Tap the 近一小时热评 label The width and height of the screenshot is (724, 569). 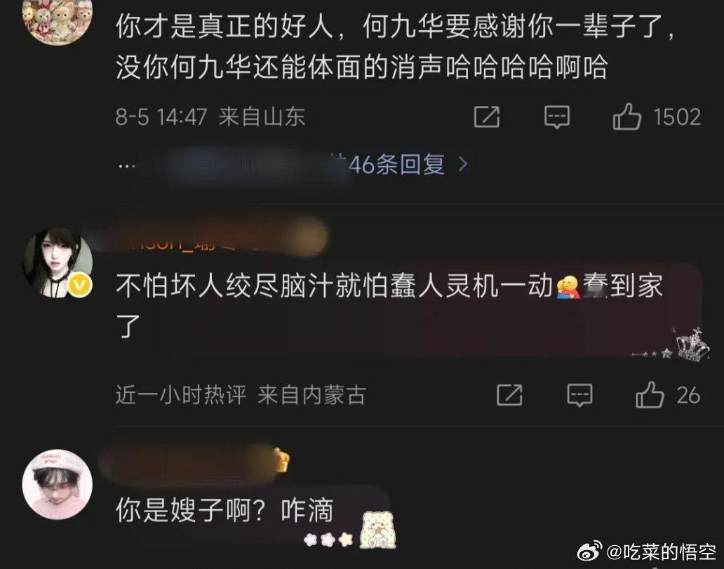181,395
